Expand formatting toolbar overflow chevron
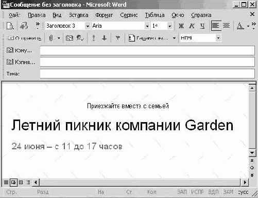This screenshot has height=198, width=258. (x=253, y=25)
